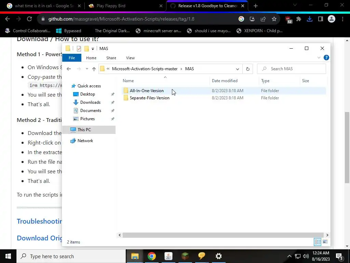This screenshot has height=263, width=350.
Task: Open Chrome three-dot menu
Action: (342, 19)
